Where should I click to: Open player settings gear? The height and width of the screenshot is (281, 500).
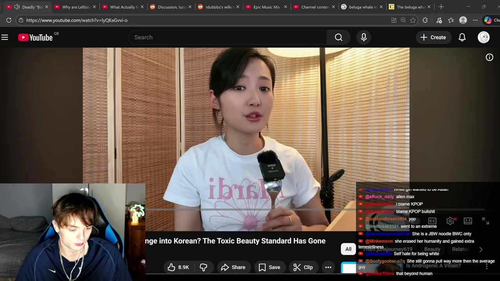[450, 221]
